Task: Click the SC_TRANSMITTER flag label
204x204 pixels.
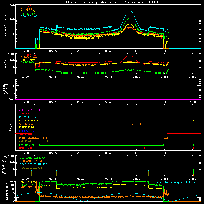Action: [30, 124]
